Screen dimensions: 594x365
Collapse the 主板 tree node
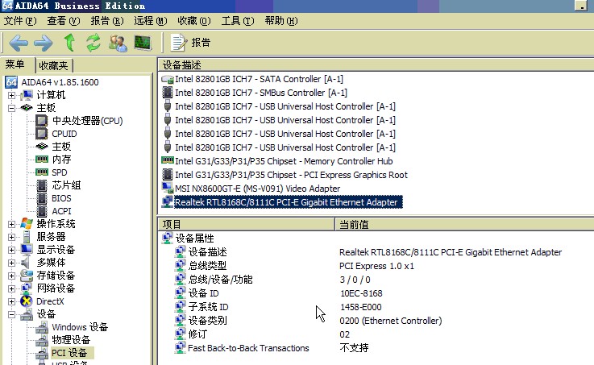[12, 107]
